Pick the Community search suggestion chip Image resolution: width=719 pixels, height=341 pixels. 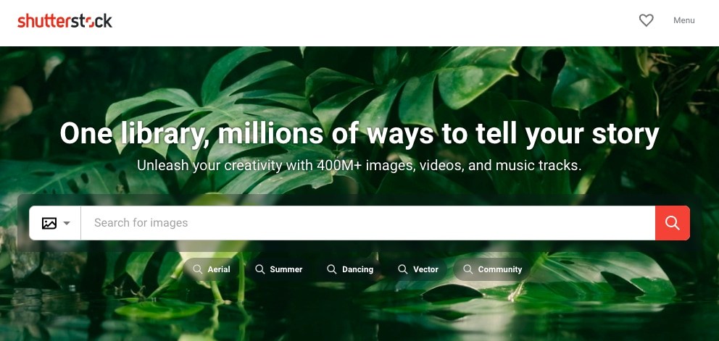492,269
